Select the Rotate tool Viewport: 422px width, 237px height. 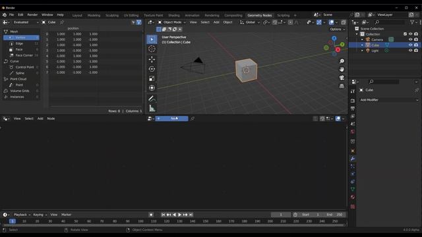(152, 68)
